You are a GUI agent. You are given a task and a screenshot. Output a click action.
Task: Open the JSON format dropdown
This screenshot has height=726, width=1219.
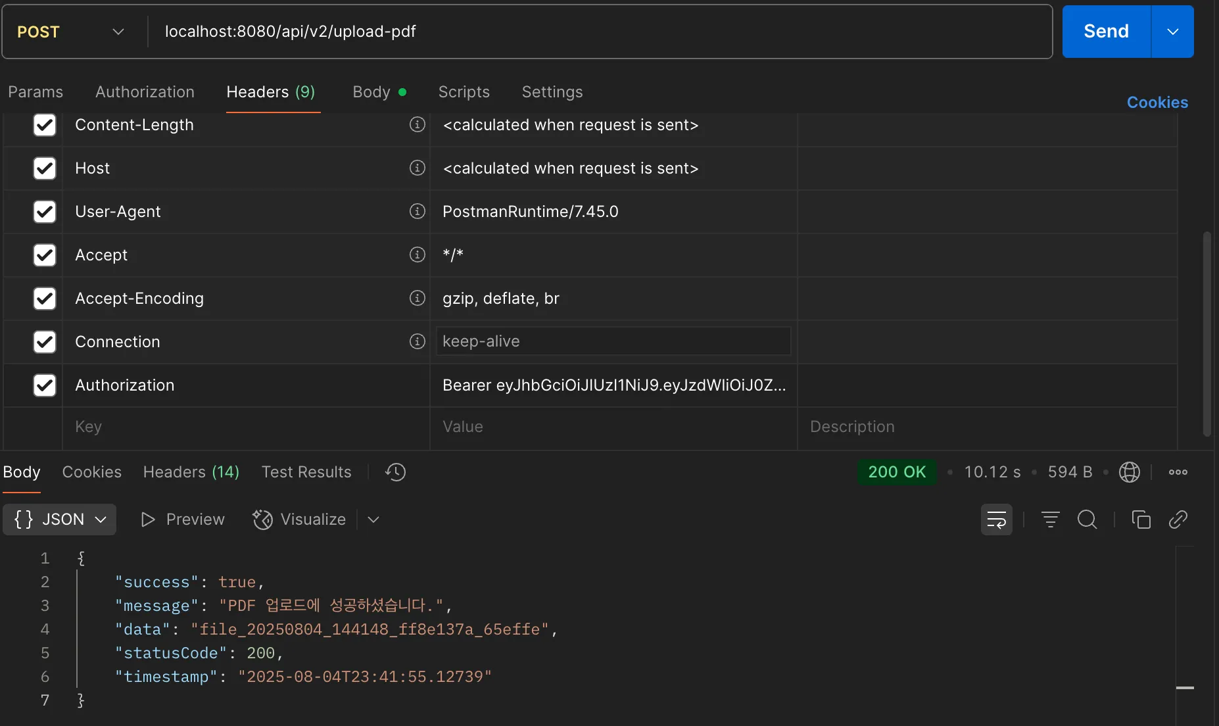click(x=60, y=520)
